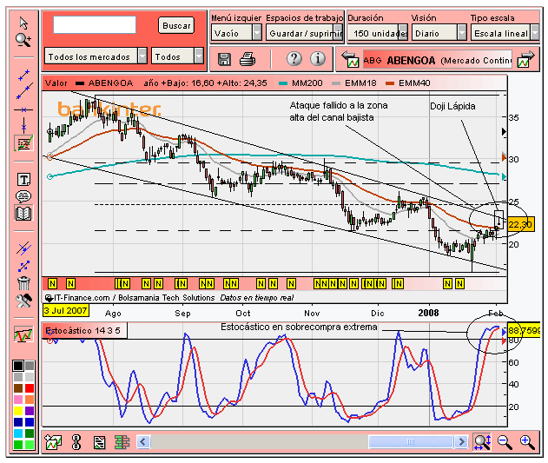Open the hammer and wrench settings tool

23,300
